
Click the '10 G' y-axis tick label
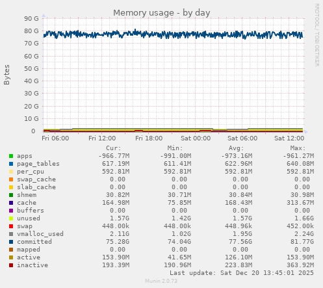click(x=31, y=119)
